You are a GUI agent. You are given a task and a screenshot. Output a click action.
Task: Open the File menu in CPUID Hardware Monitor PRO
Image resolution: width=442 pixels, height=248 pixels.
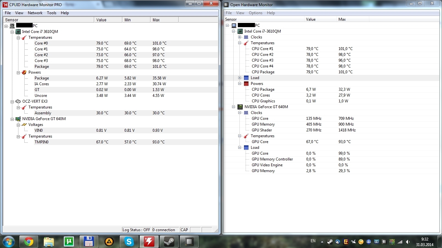point(8,13)
